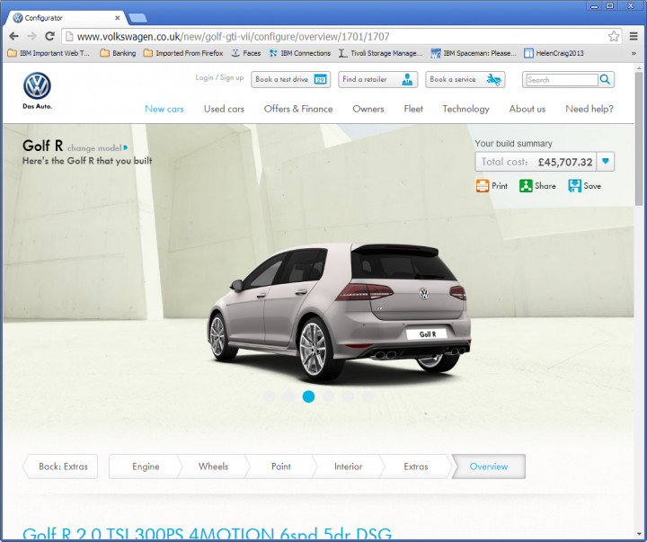Click Login / Sign up link
The image size is (647, 542).
tap(219, 77)
